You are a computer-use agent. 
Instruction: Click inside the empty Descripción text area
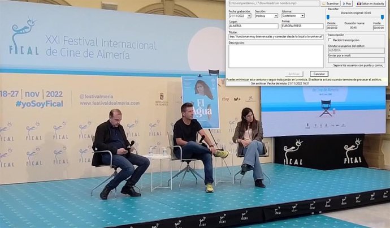point(276,56)
